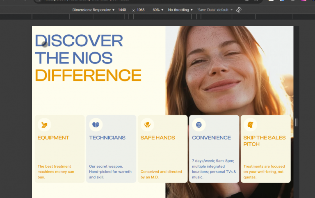
Task: Click the Equipment card icon
Action: tap(44, 124)
